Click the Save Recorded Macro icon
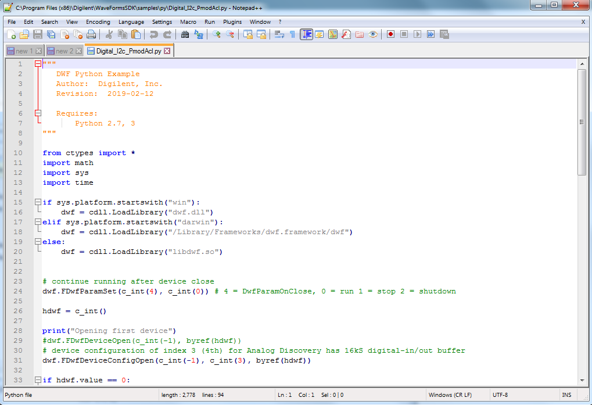This screenshot has width=592, height=405. [x=444, y=35]
